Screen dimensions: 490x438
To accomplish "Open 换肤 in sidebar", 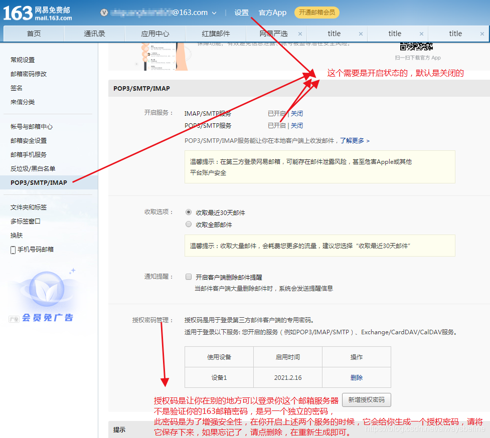I will (x=17, y=236).
